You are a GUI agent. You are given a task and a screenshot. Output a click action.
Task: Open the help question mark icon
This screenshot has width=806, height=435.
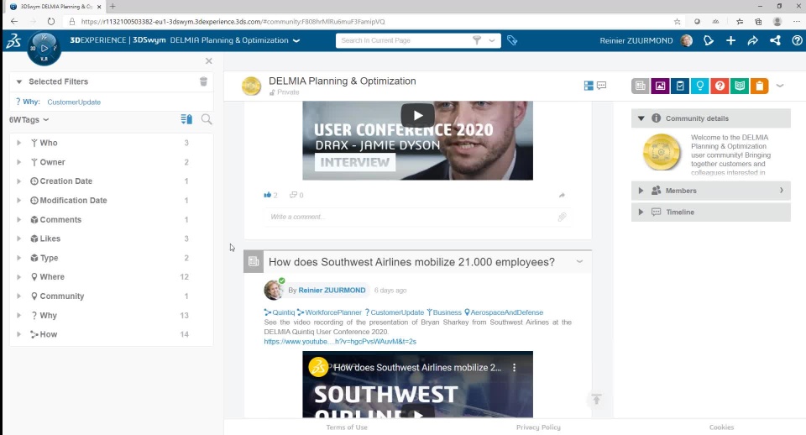click(x=798, y=40)
